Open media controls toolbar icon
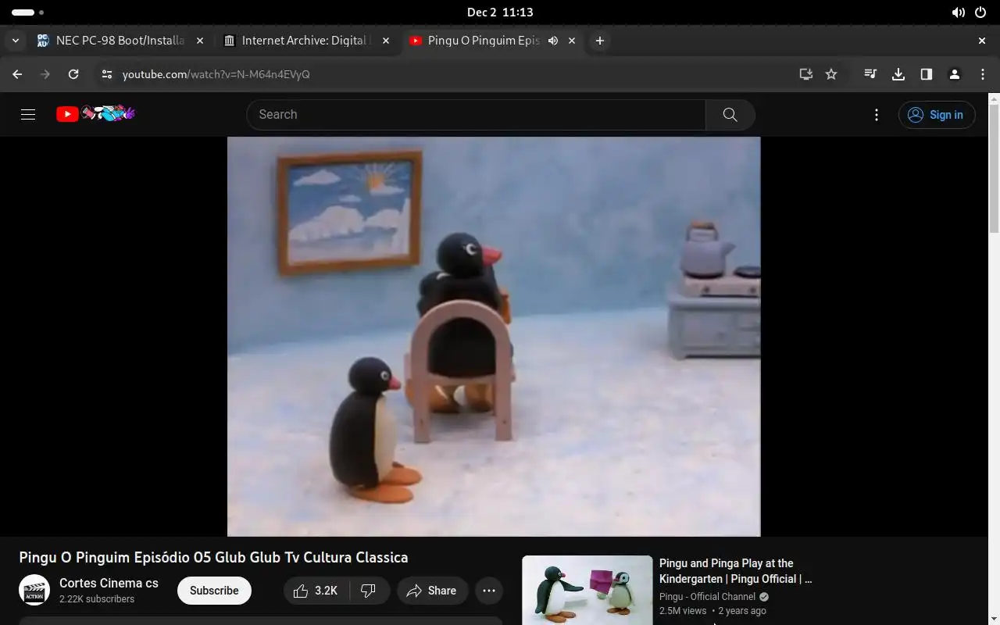1000x625 pixels. click(x=870, y=74)
